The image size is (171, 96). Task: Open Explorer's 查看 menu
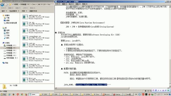18,8
